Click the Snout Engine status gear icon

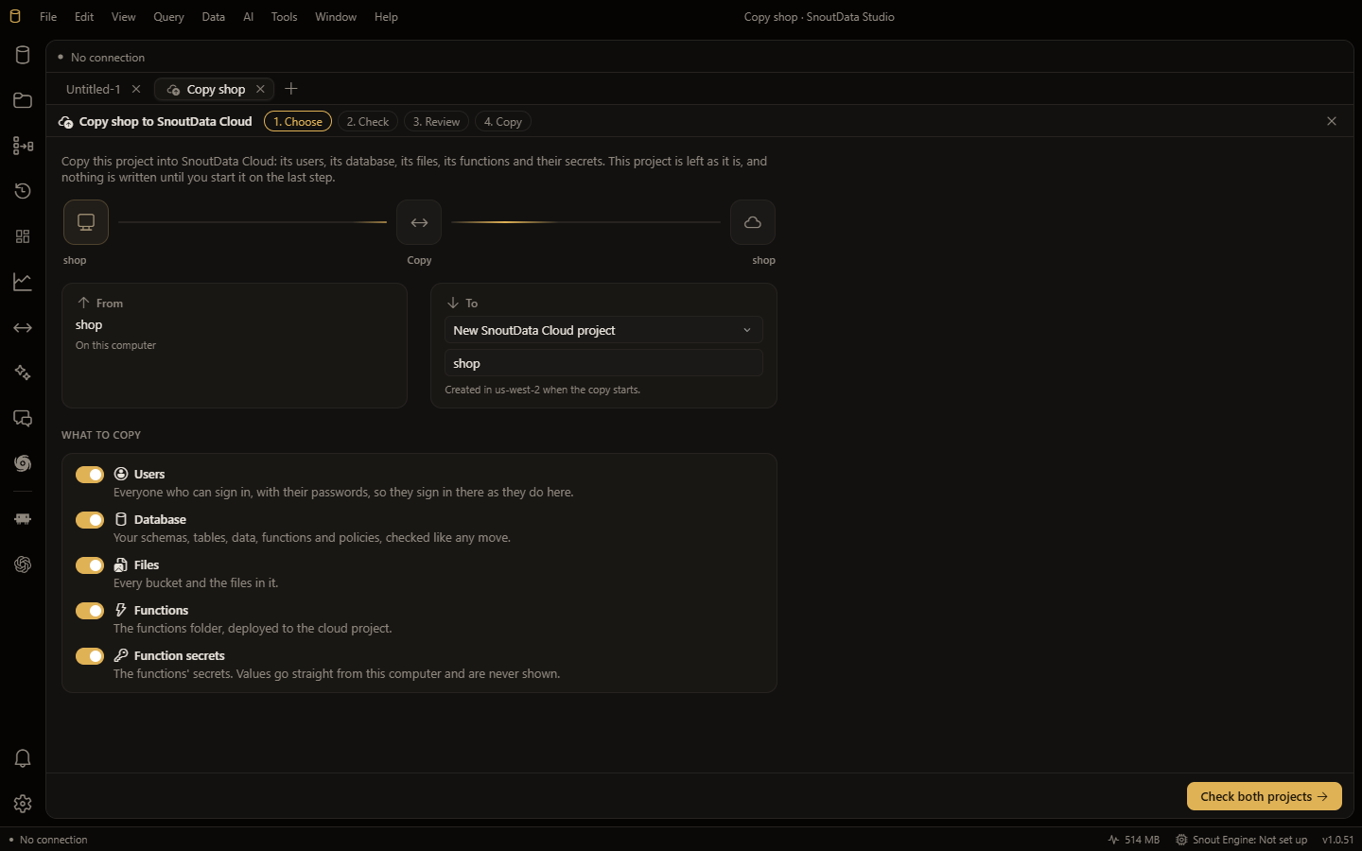pyautogui.click(x=1181, y=840)
